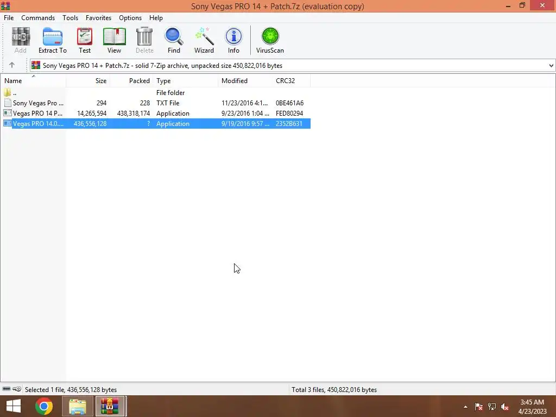
Task: Click the Sony Vegas Pro text file icon
Action: point(8,103)
